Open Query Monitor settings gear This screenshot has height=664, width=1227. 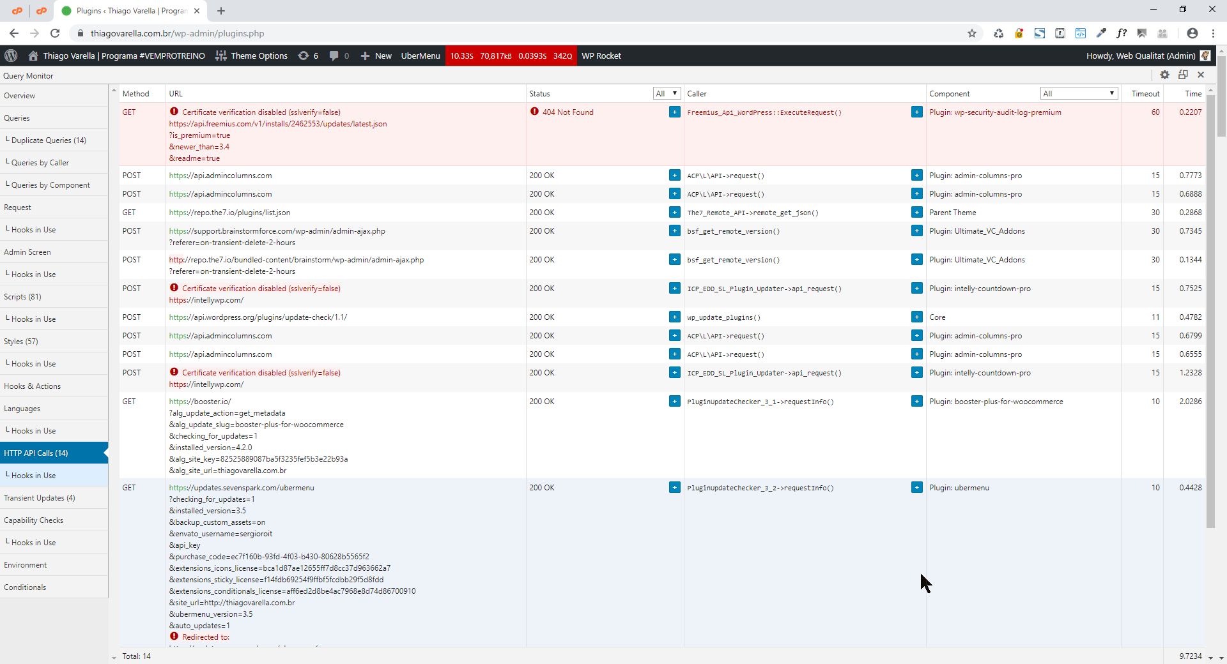pos(1164,75)
